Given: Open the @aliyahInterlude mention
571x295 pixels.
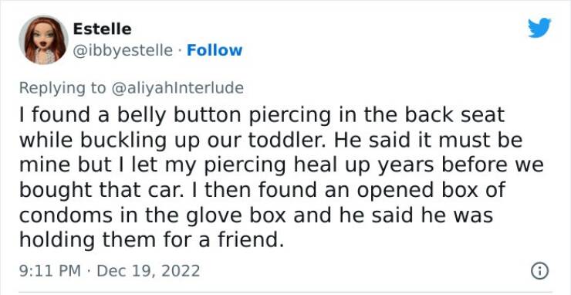Looking at the screenshot, I should (x=177, y=88).
